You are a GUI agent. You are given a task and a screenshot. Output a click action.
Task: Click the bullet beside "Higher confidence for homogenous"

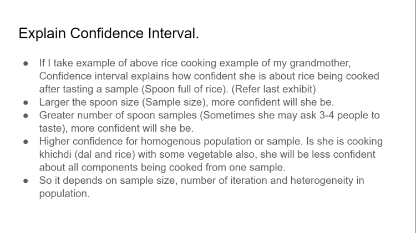(x=26, y=141)
